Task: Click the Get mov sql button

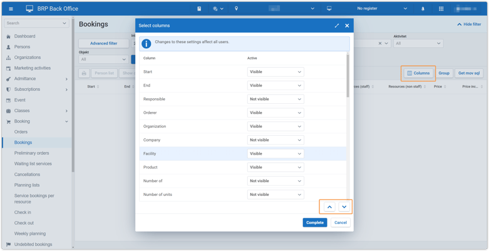Action: coord(469,73)
